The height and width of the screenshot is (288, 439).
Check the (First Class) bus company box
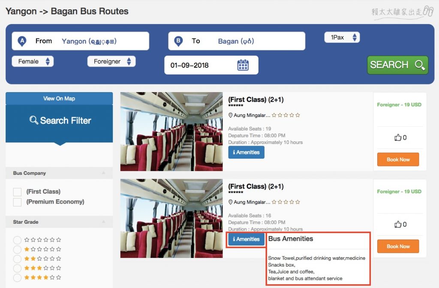tap(17, 192)
